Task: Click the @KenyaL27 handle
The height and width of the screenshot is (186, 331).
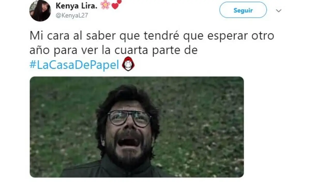Action: click(72, 16)
